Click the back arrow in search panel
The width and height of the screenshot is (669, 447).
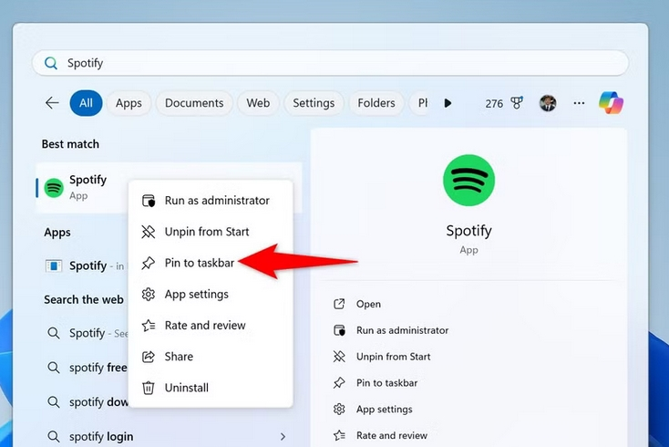(x=52, y=103)
